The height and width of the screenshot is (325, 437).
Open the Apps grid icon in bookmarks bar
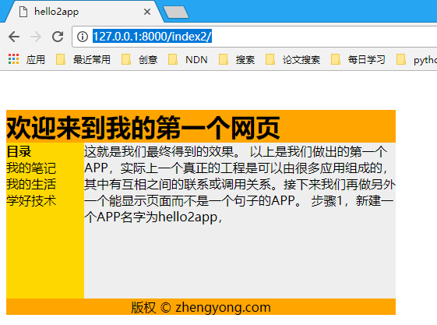pos(14,59)
